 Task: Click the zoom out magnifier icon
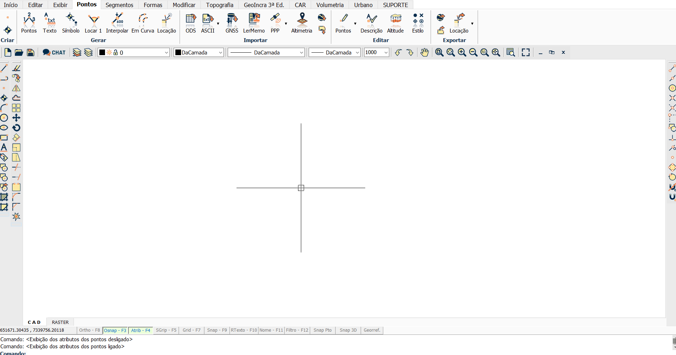473,52
